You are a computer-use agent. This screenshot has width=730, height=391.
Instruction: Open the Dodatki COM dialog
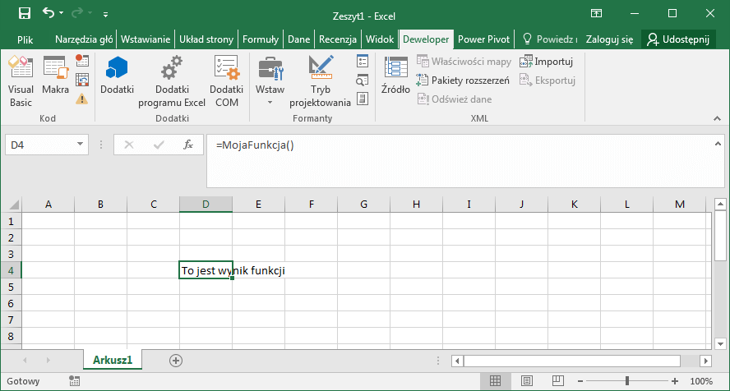(x=227, y=81)
